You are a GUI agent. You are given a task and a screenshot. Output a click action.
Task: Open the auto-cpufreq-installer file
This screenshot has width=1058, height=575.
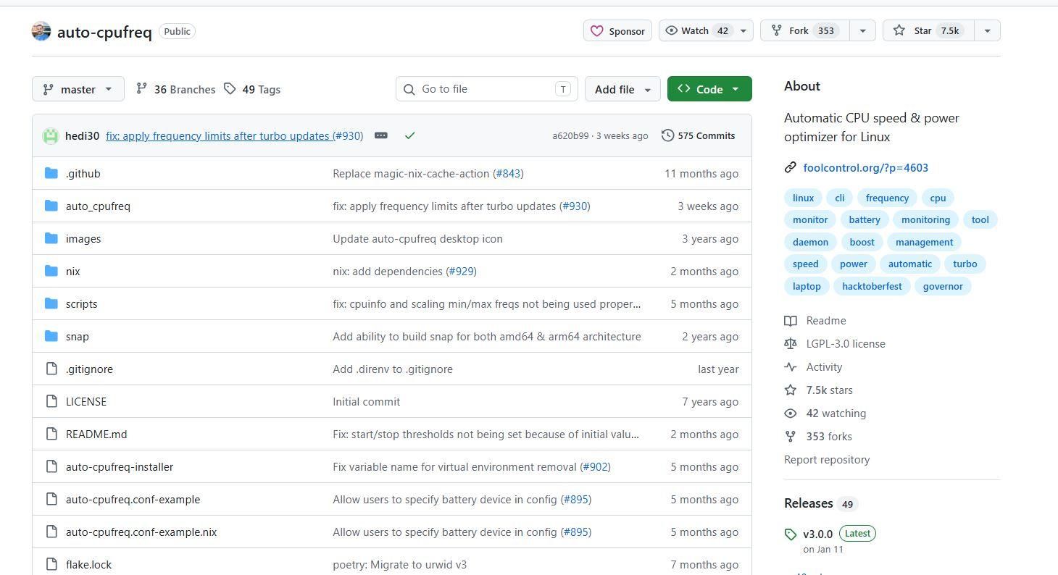click(x=120, y=466)
